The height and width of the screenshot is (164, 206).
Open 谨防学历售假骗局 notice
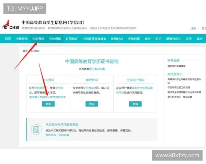[x=176, y=66]
